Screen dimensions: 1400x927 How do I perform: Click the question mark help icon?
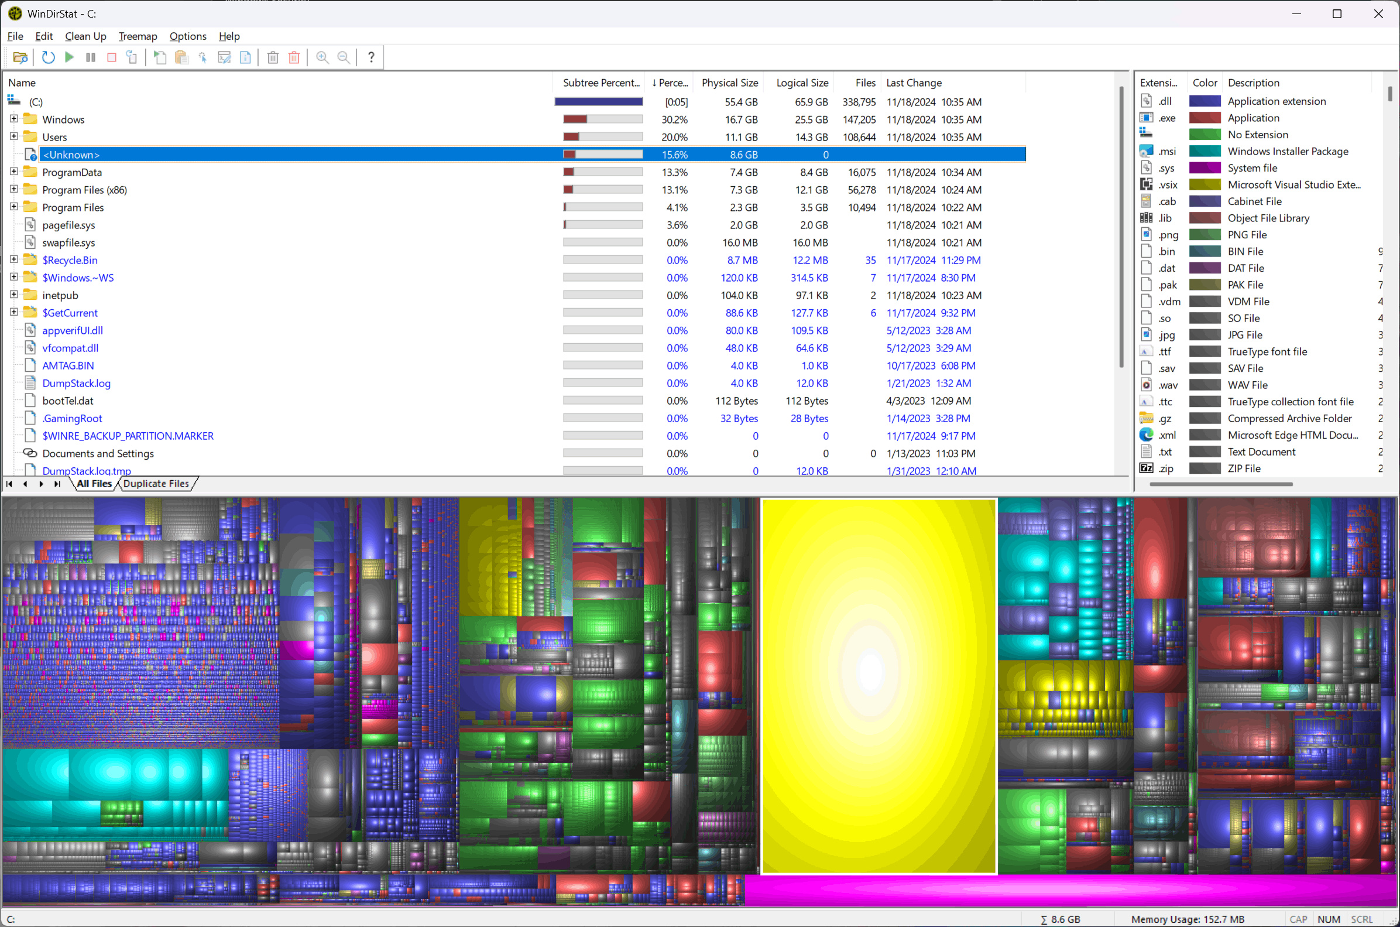pyautogui.click(x=371, y=57)
